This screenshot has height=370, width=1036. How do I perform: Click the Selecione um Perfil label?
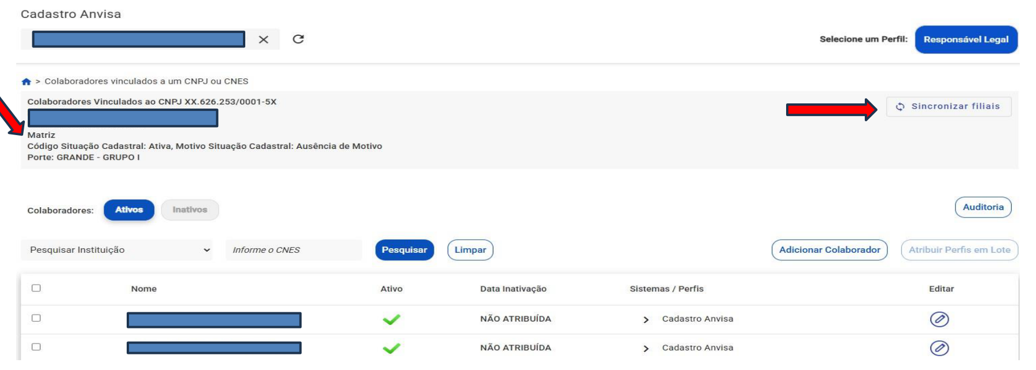(863, 39)
